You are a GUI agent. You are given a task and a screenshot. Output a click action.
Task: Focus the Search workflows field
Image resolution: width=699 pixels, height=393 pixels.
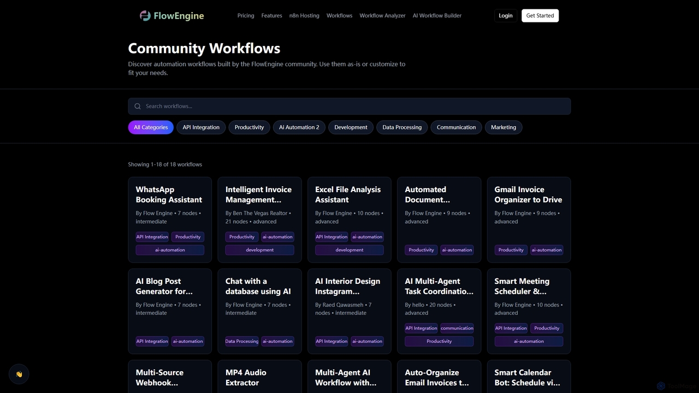[349, 106]
